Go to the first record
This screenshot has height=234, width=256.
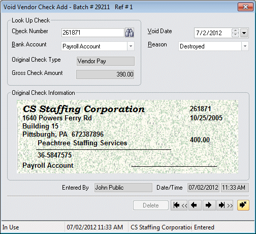[179, 205]
